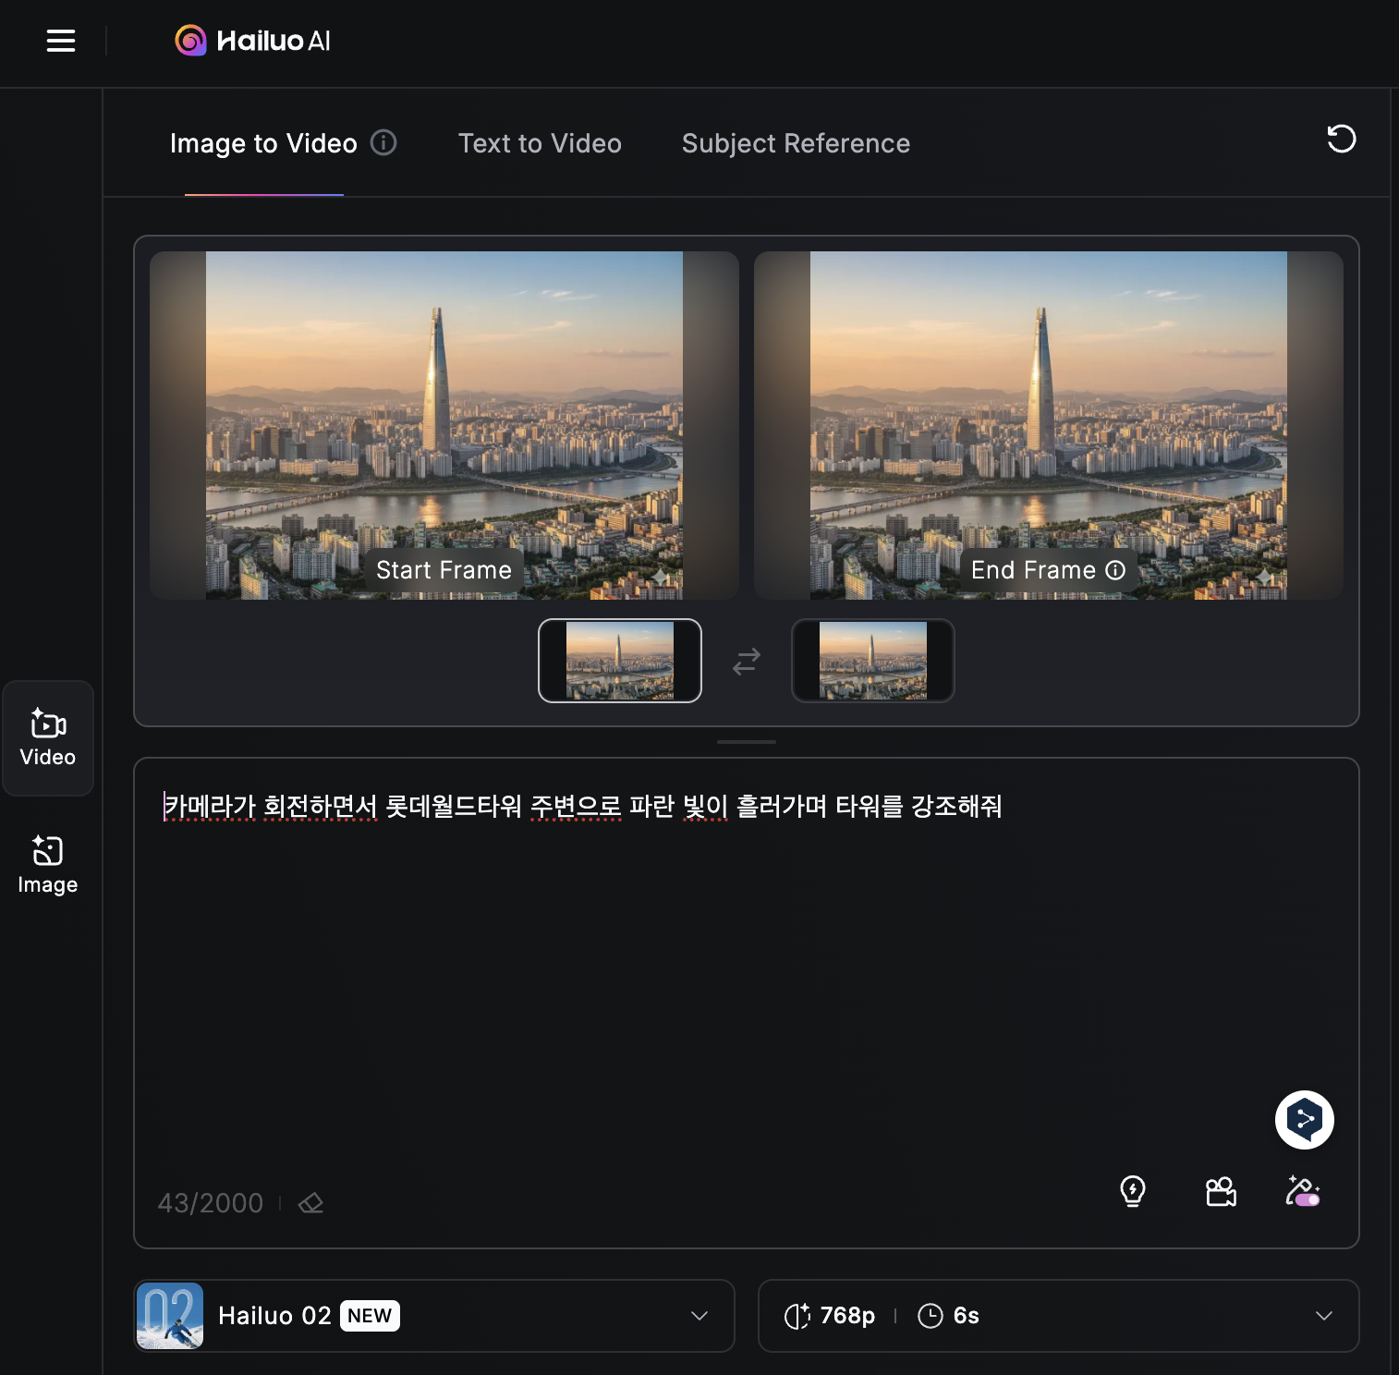The width and height of the screenshot is (1399, 1375).
Task: Open the hamburger menu
Action: coord(61,41)
